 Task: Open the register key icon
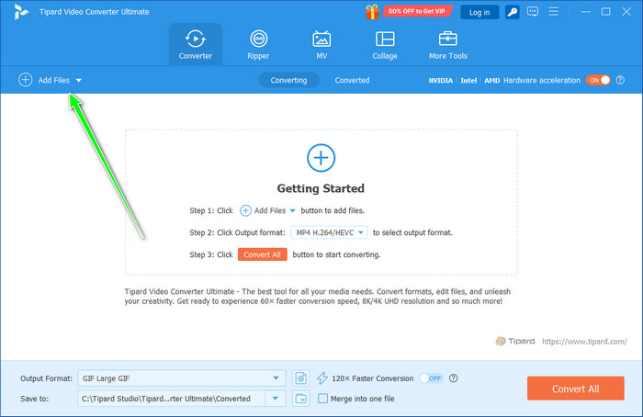(513, 12)
